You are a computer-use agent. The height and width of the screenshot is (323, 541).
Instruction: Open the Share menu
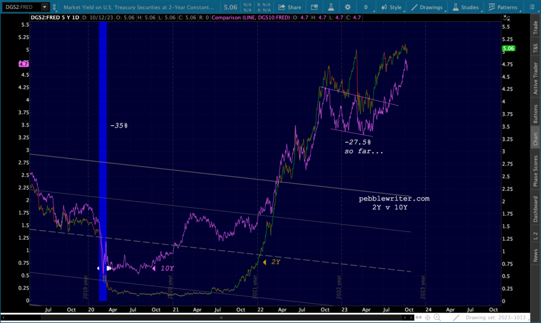coord(290,7)
